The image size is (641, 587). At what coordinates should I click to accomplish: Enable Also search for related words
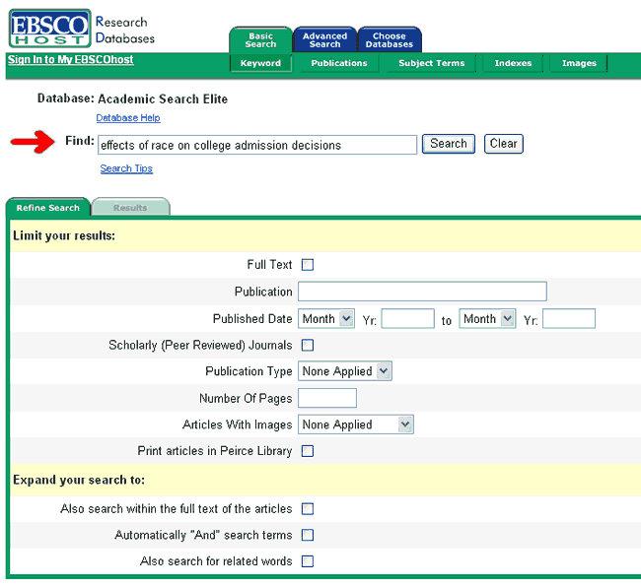[308, 561]
